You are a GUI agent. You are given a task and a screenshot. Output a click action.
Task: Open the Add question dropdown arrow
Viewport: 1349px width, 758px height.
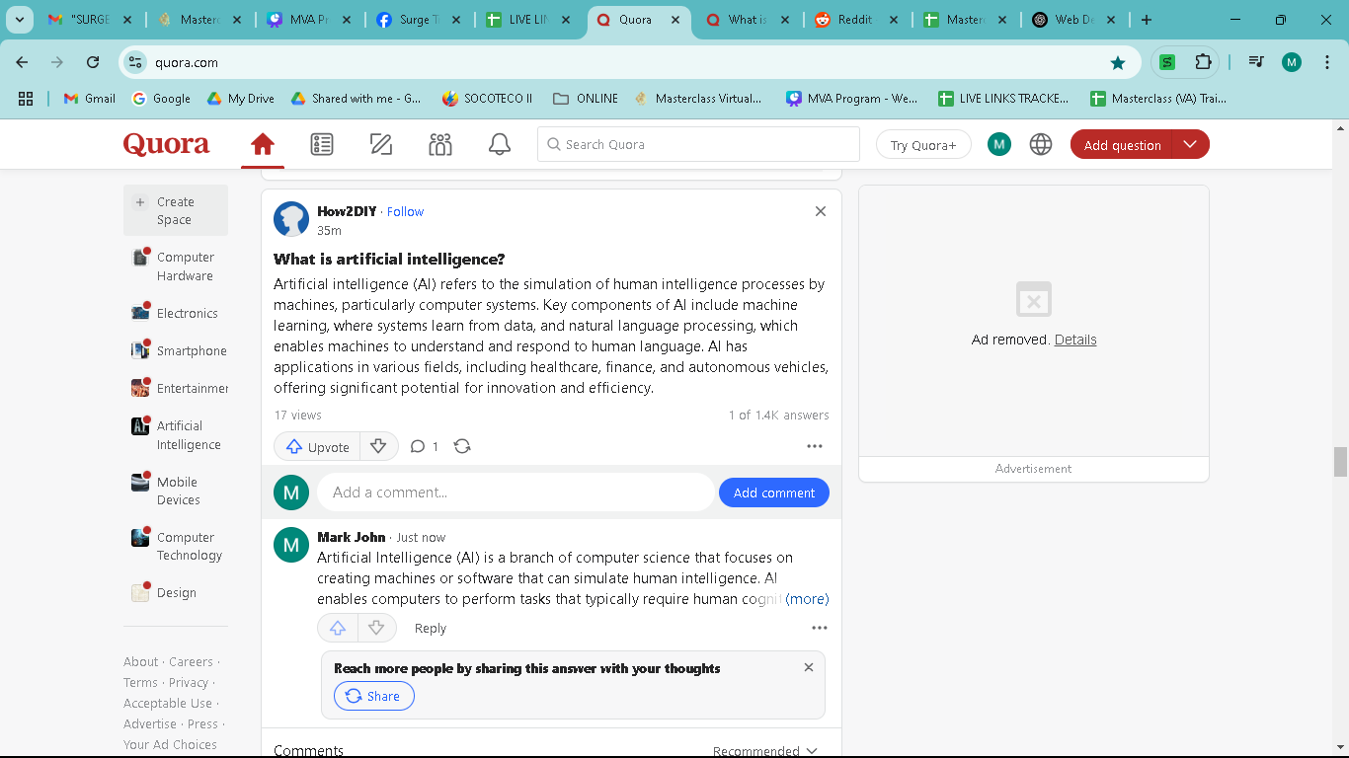[1190, 145]
